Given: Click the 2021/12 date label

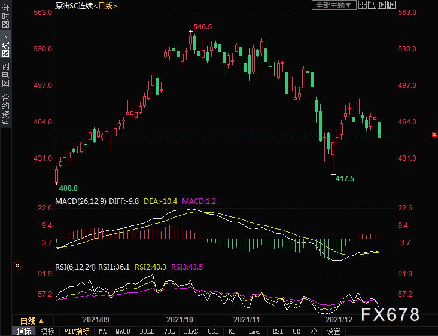Looking at the screenshot, I should [339, 320].
